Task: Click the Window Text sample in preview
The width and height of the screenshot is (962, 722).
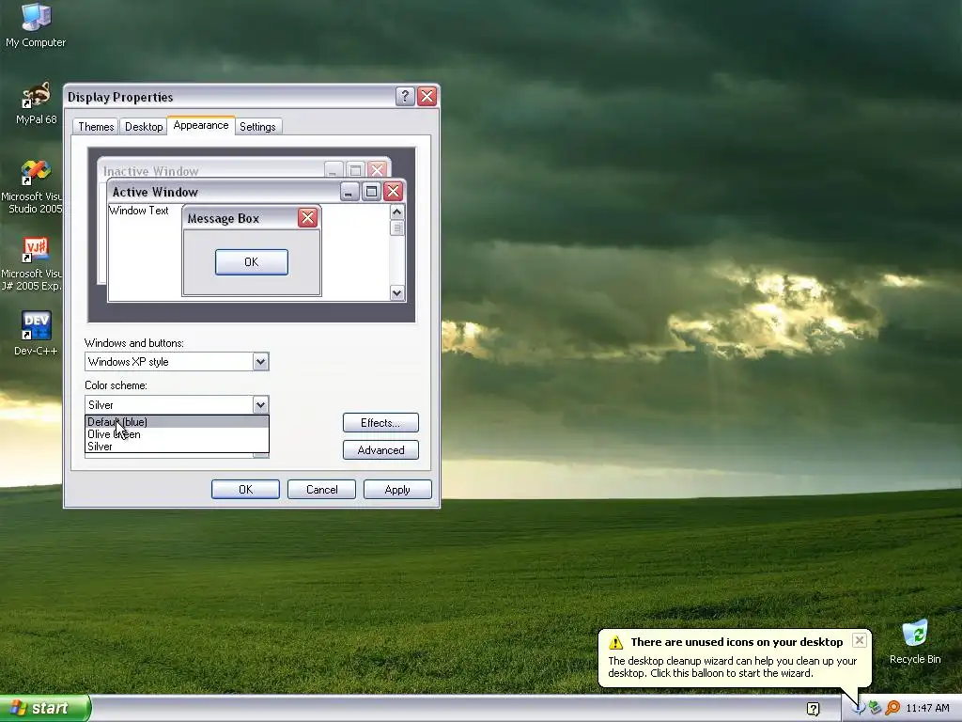Action: click(x=139, y=211)
